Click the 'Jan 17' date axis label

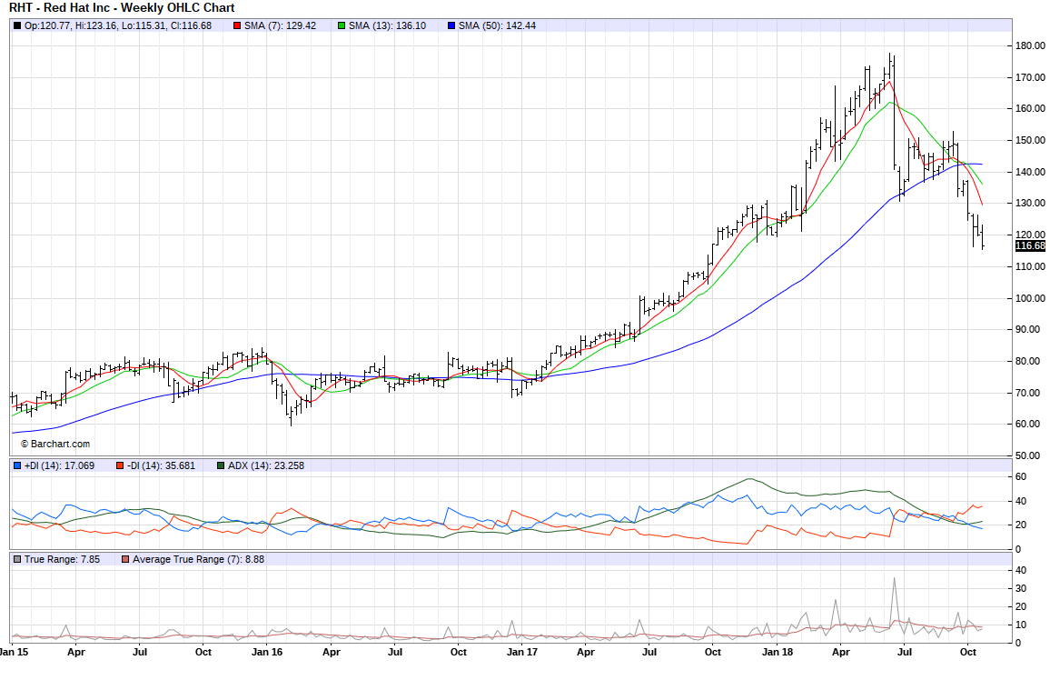[521, 652]
